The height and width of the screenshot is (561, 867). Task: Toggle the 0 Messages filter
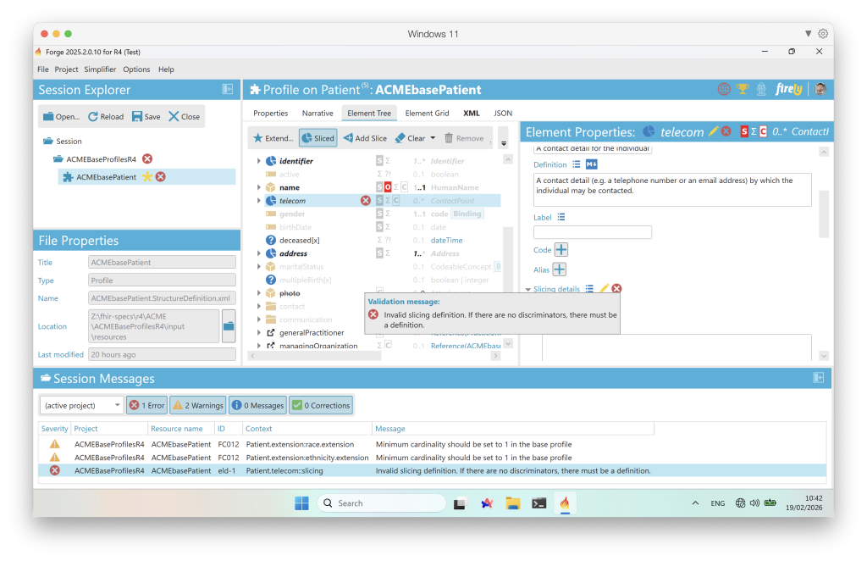tap(257, 405)
